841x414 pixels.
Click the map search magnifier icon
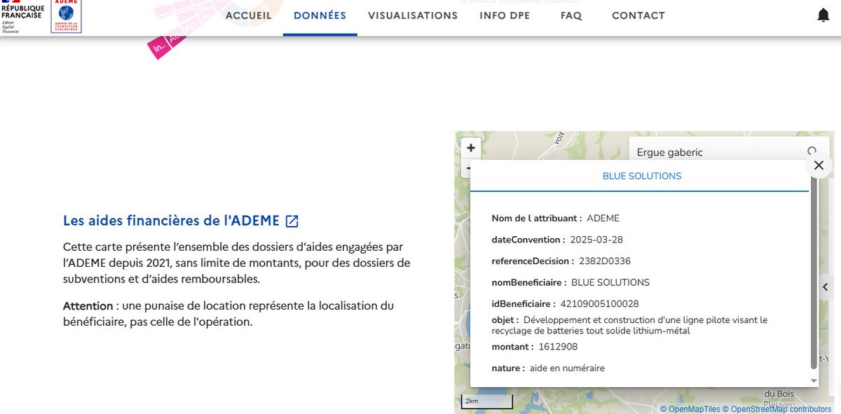812,151
